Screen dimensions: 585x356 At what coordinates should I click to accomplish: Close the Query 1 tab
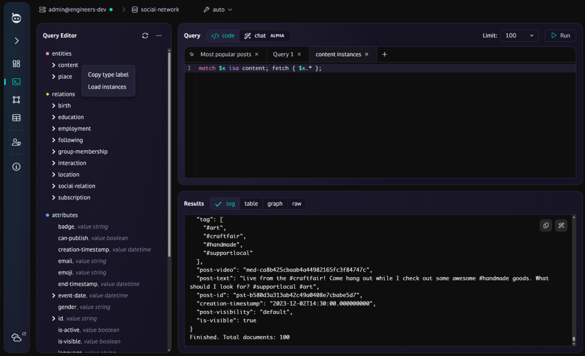click(x=299, y=54)
